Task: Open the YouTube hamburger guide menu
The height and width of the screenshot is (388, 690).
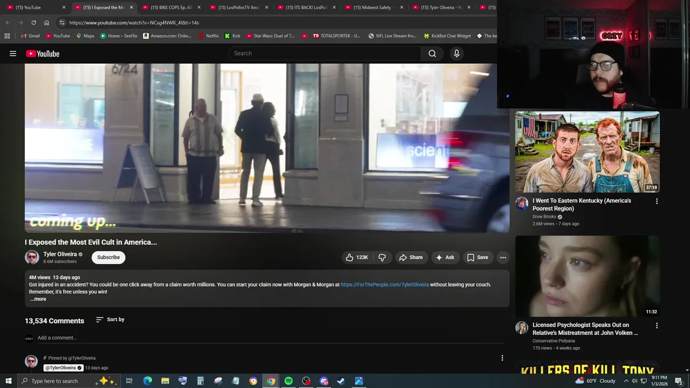Action: [13, 53]
